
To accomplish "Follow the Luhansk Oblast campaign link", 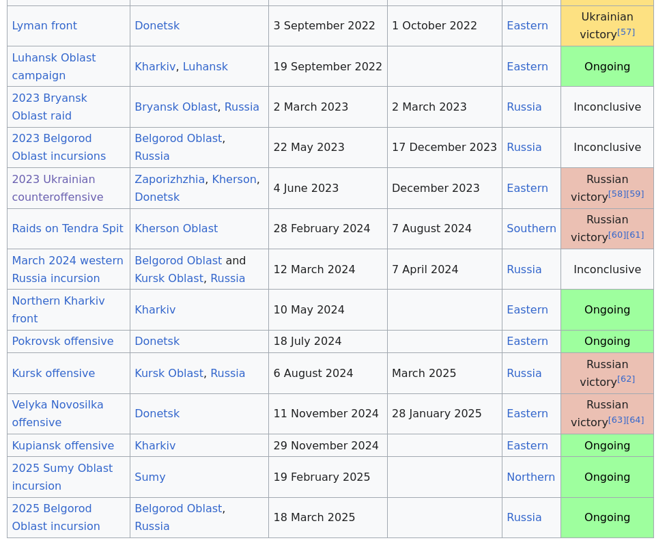I will (54, 67).
